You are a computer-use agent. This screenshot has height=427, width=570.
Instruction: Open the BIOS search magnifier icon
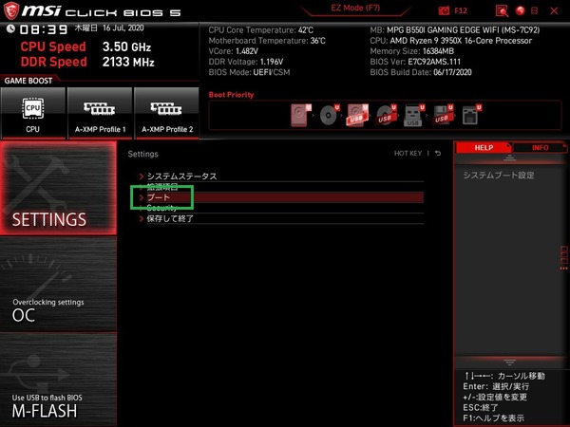500,9
